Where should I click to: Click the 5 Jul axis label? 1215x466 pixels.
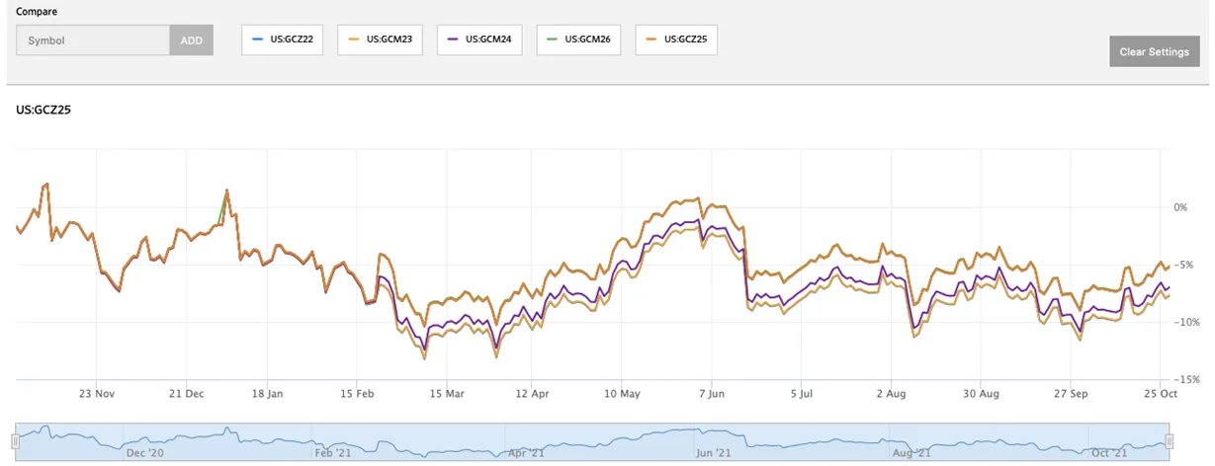[803, 393]
